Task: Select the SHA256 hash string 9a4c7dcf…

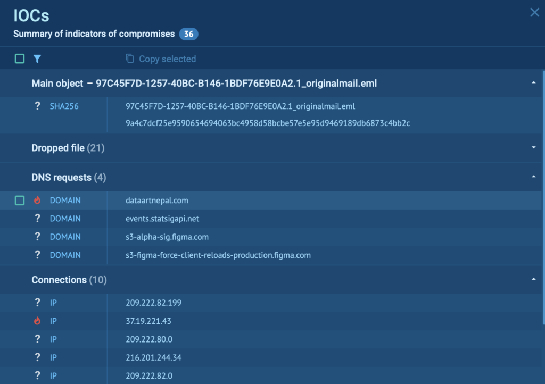Action: coord(268,123)
